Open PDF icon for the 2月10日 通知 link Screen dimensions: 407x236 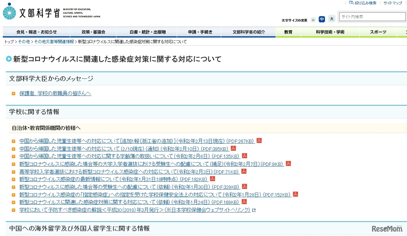[233, 148]
